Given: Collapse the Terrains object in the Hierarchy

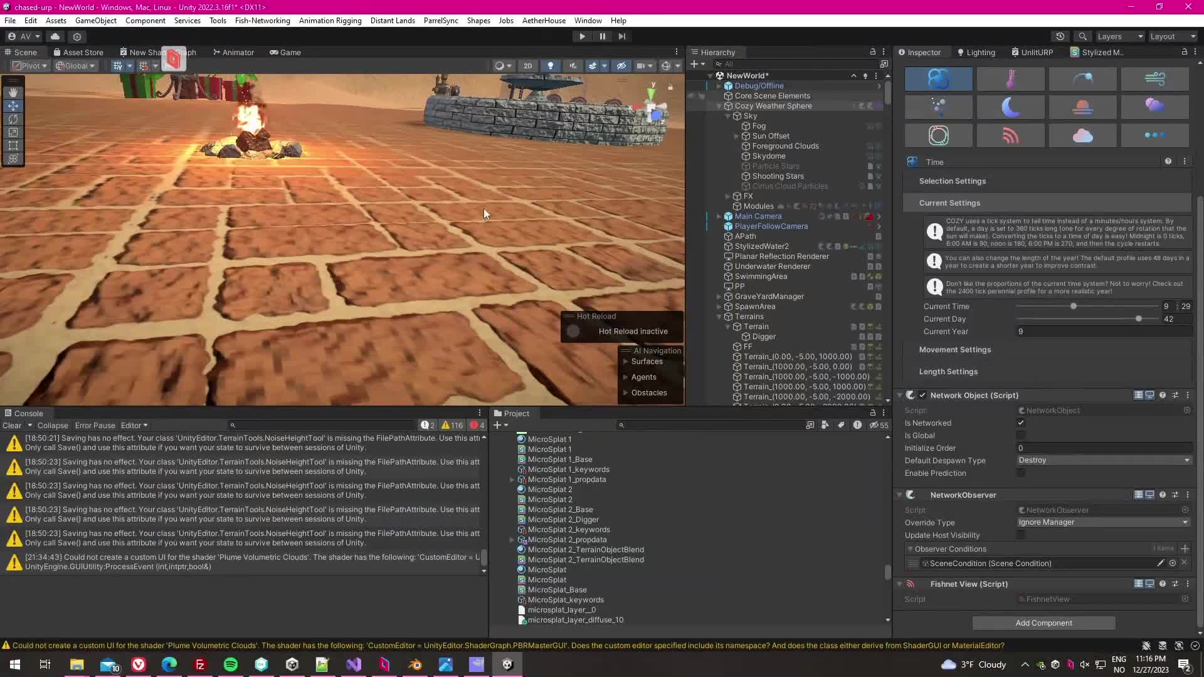Looking at the screenshot, I should pyautogui.click(x=719, y=317).
